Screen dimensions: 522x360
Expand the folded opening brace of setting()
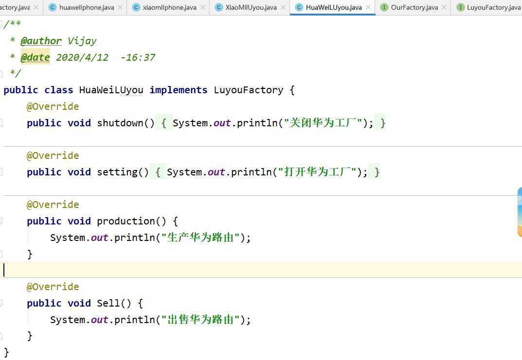(158, 172)
